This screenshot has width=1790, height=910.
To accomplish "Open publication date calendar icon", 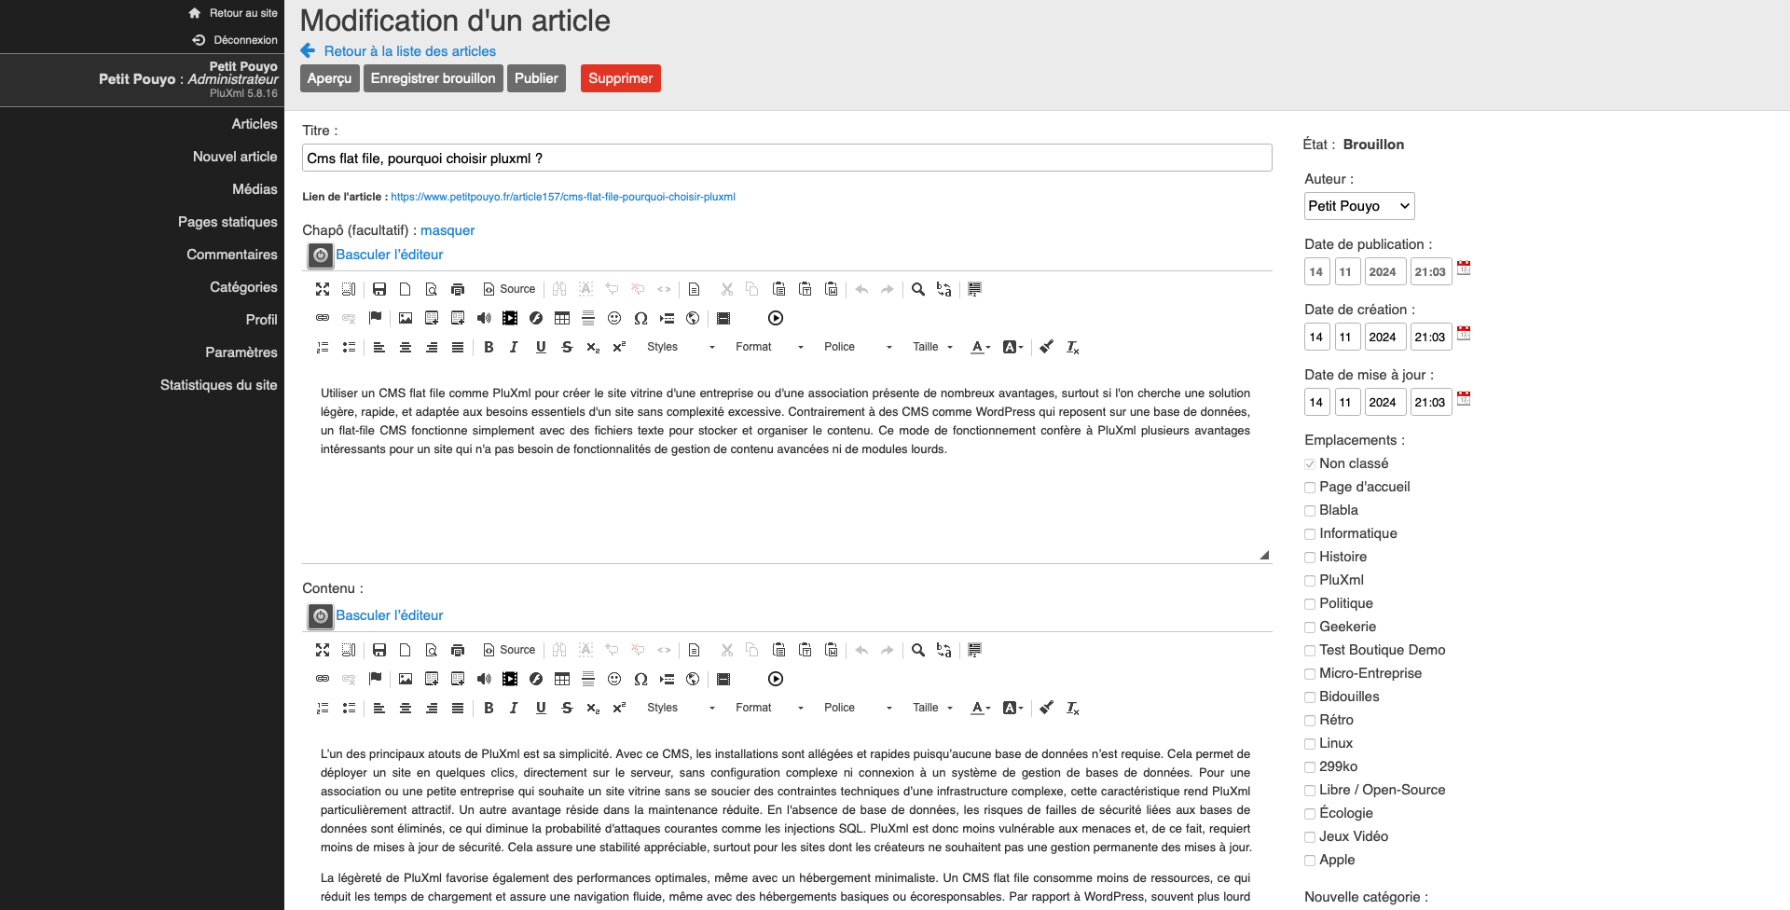I will [x=1464, y=268].
